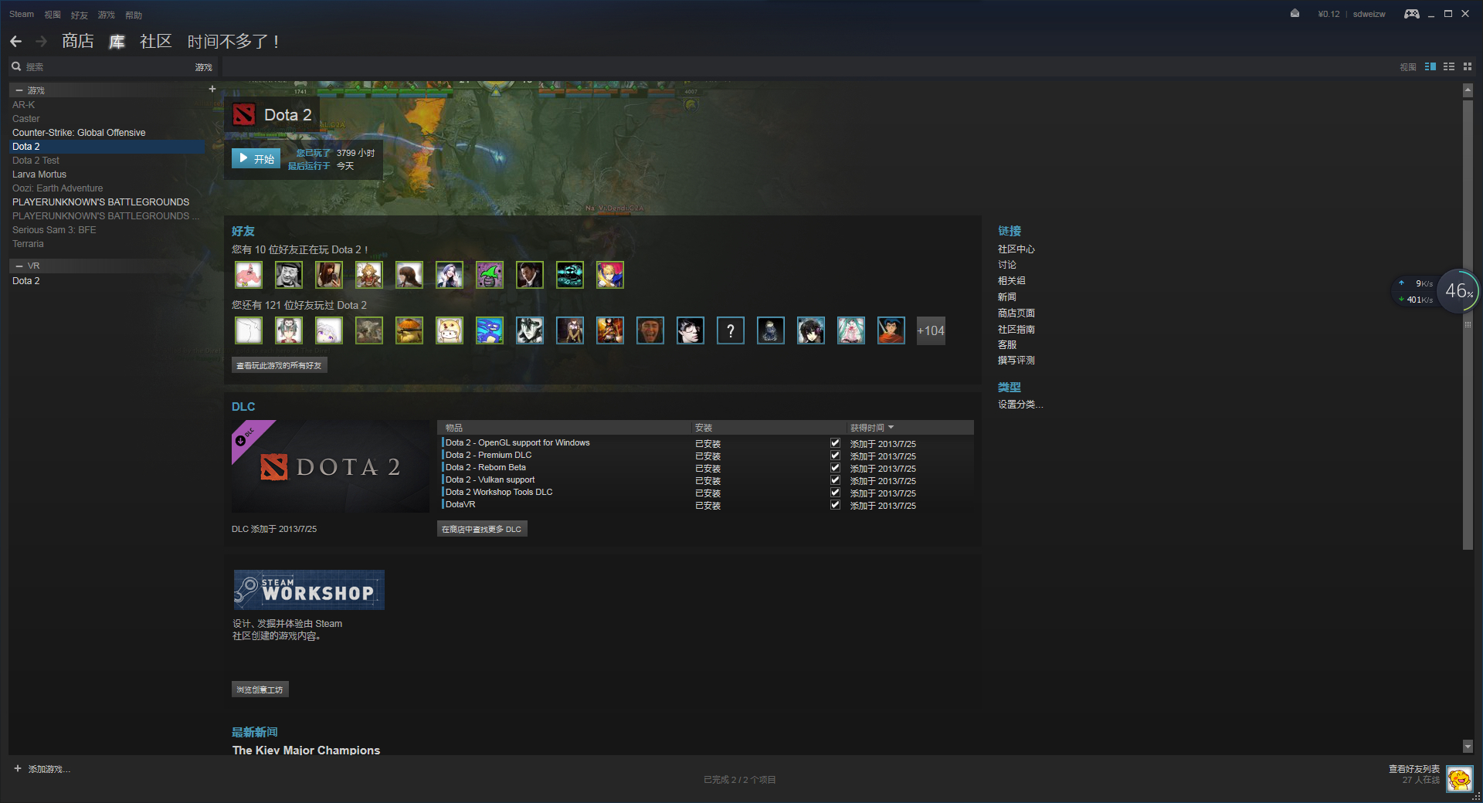Go forward with the right arrow
Image resolution: width=1483 pixels, height=803 pixels.
[42, 42]
